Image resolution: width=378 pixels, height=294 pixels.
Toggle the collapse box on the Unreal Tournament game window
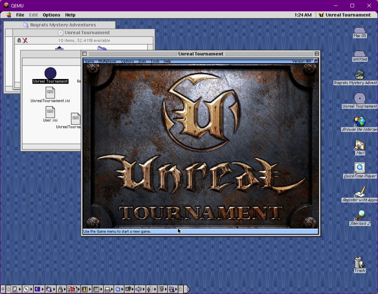pyautogui.click(x=317, y=54)
